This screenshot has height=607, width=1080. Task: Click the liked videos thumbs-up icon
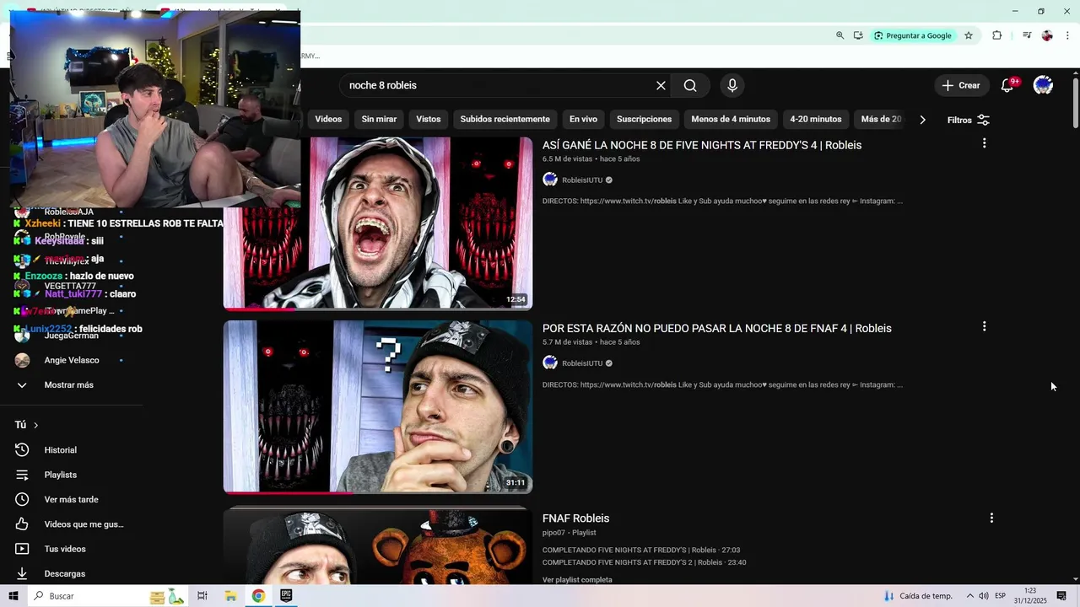[x=22, y=524]
